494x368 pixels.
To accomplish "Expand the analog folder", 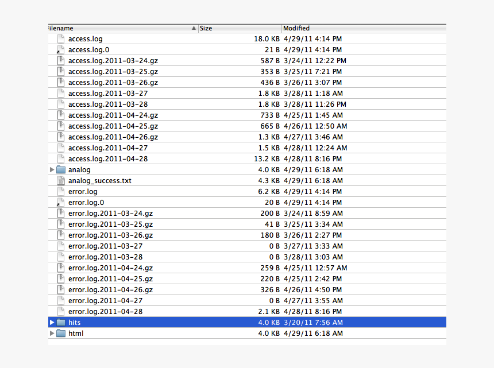I will (x=52, y=169).
